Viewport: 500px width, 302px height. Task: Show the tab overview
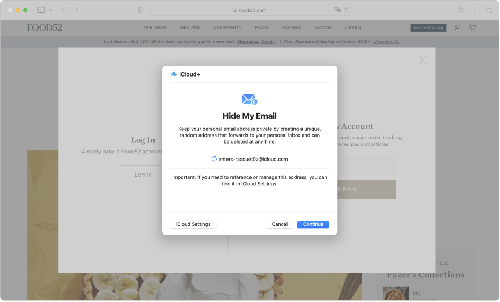(488, 10)
